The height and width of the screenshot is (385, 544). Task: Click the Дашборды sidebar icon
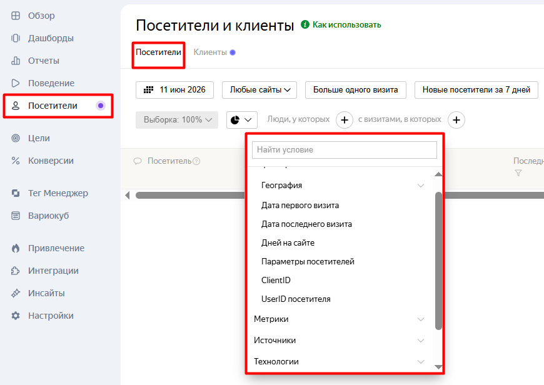click(x=16, y=38)
